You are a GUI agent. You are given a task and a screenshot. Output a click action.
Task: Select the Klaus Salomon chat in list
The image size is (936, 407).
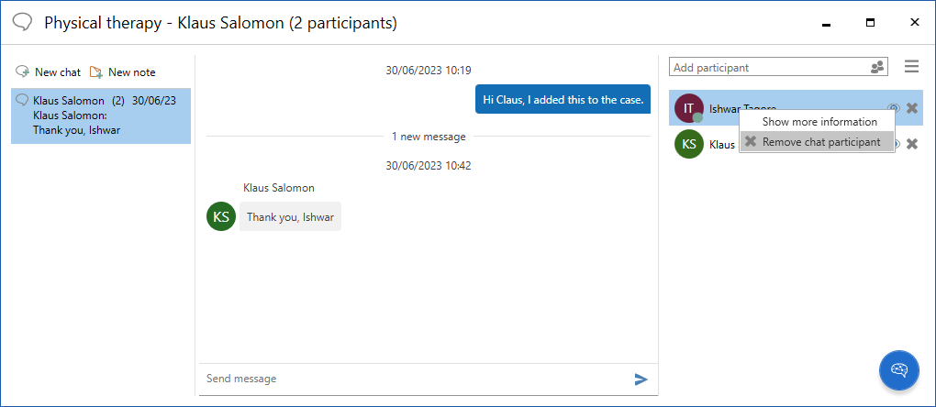pyautogui.click(x=101, y=115)
